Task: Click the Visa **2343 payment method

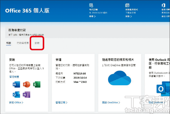Action: 80,82
